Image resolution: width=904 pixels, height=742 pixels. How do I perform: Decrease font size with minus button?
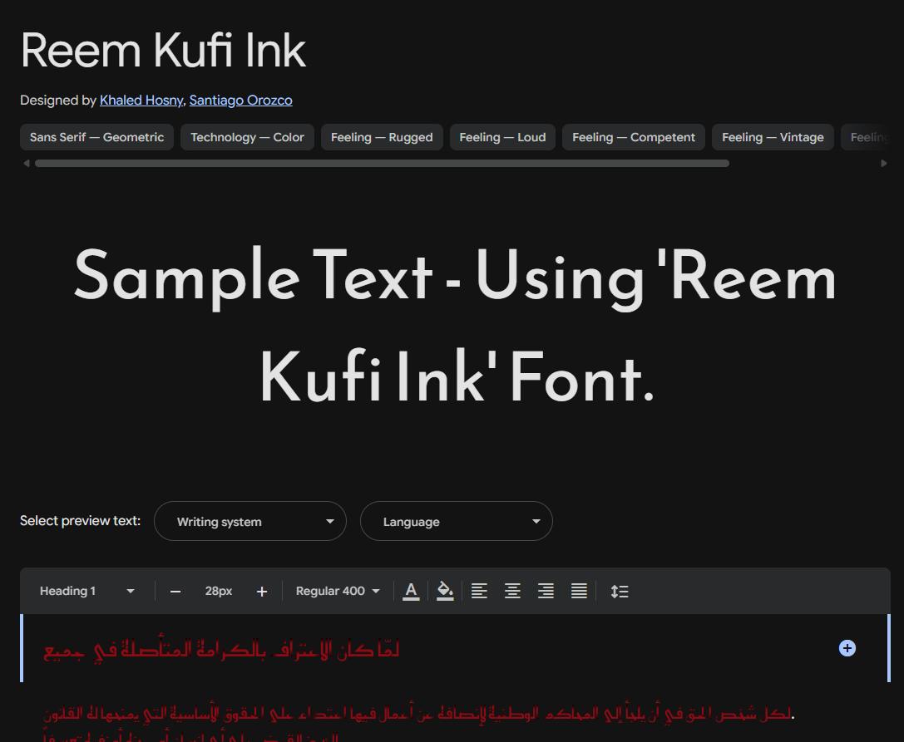click(175, 592)
